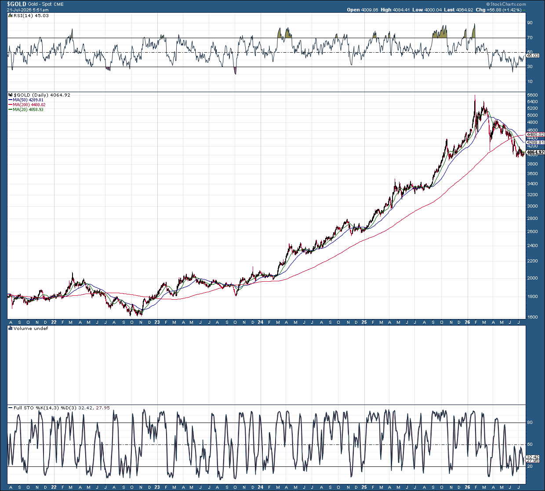This screenshot has height=491, width=545.
Task: Click the candlestick icon beside $GOLD (Daily)
Action: coord(11,95)
